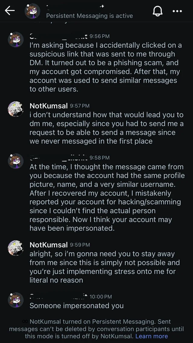The image size is (193, 343).
Task: Open the notification bell settings
Action: 157,11
